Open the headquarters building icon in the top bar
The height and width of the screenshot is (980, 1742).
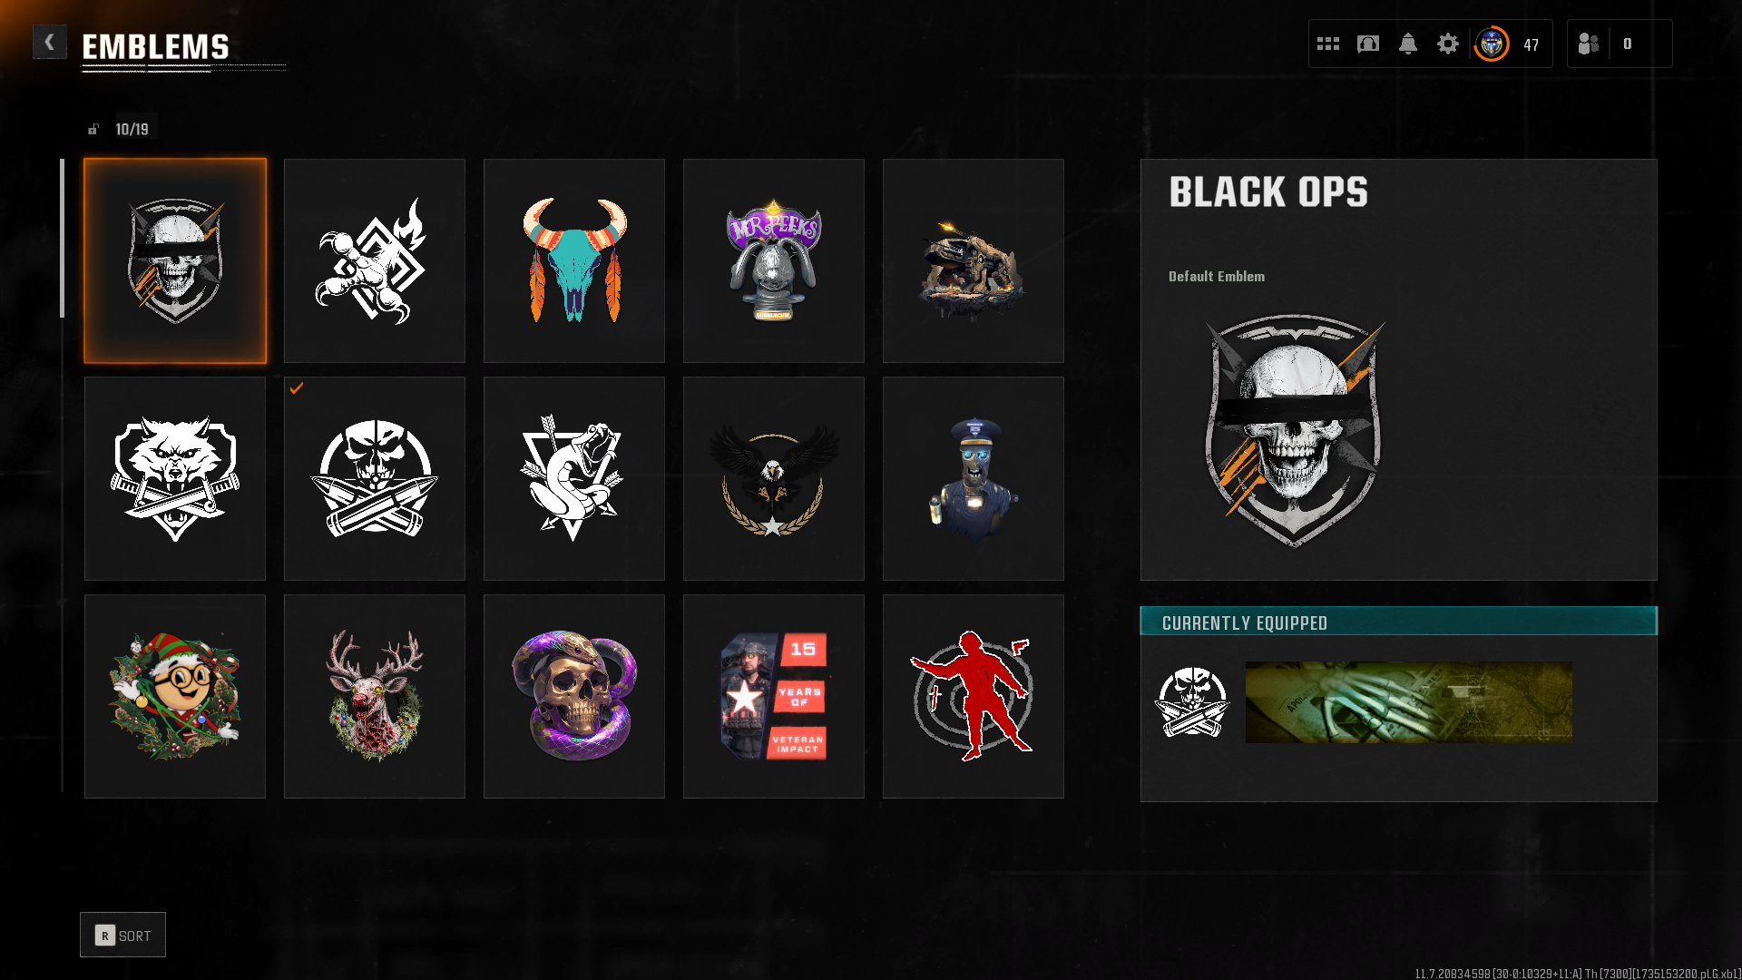tap(1368, 44)
